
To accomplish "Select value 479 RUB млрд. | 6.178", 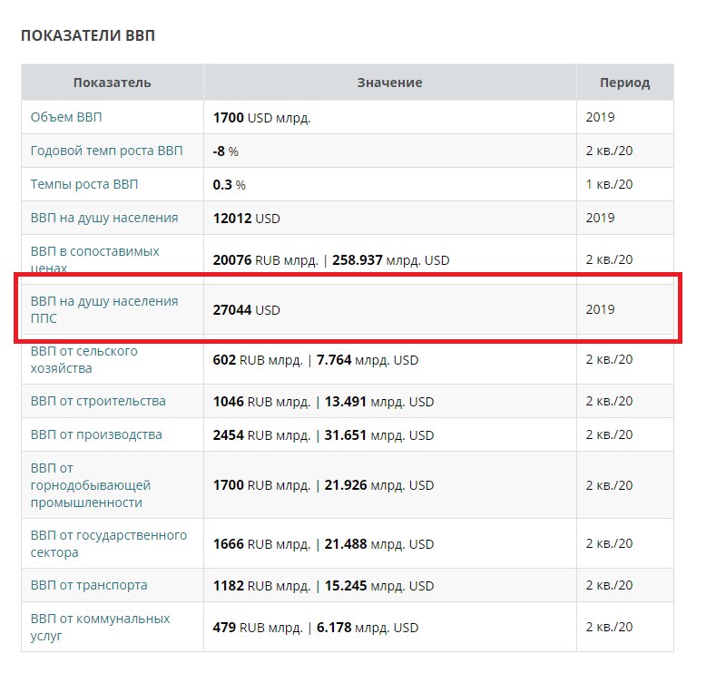I will click(282, 628).
